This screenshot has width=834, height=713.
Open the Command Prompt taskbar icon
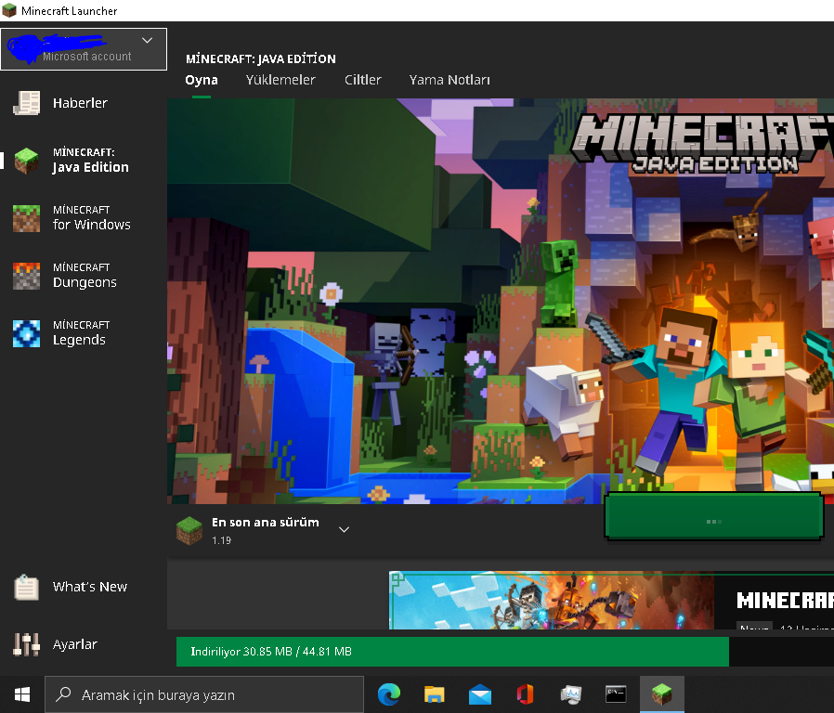tap(616, 694)
